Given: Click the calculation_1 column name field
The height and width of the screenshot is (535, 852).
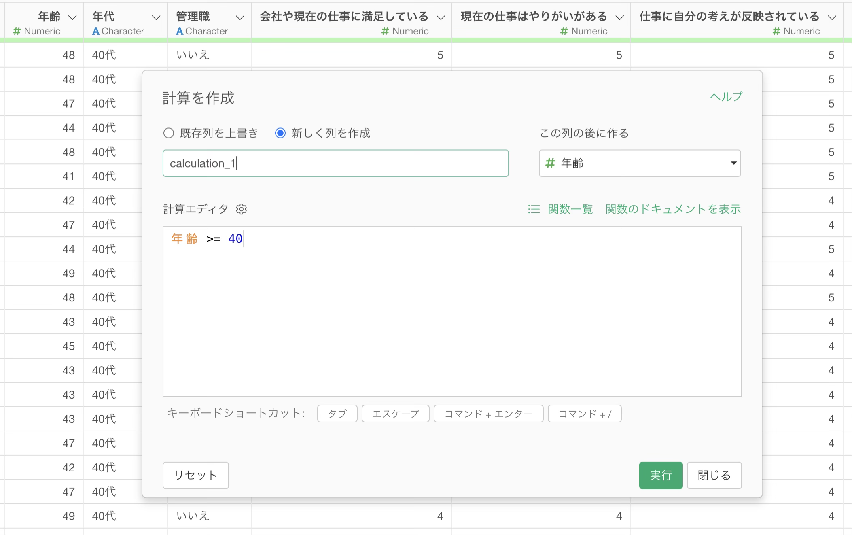Looking at the screenshot, I should point(335,163).
